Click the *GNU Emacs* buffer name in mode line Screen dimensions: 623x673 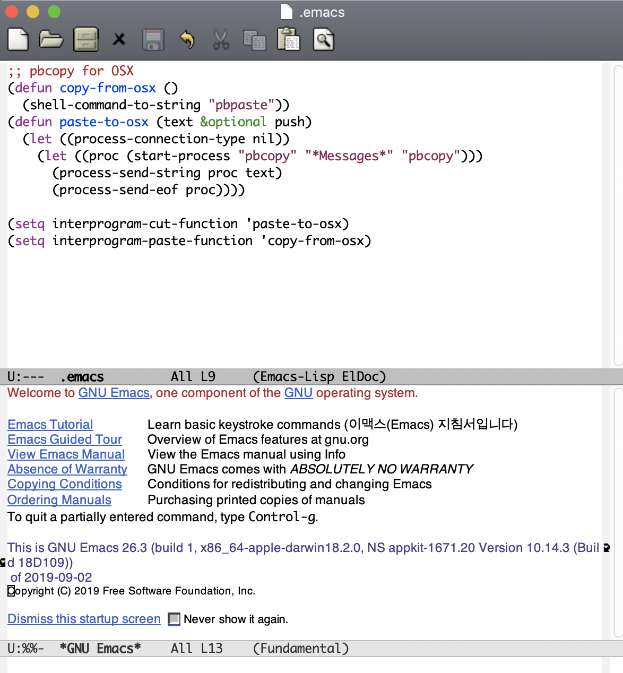(x=100, y=649)
